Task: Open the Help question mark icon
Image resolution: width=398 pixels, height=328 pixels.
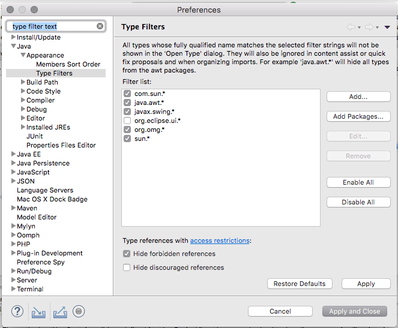Action: pyautogui.click(x=17, y=311)
